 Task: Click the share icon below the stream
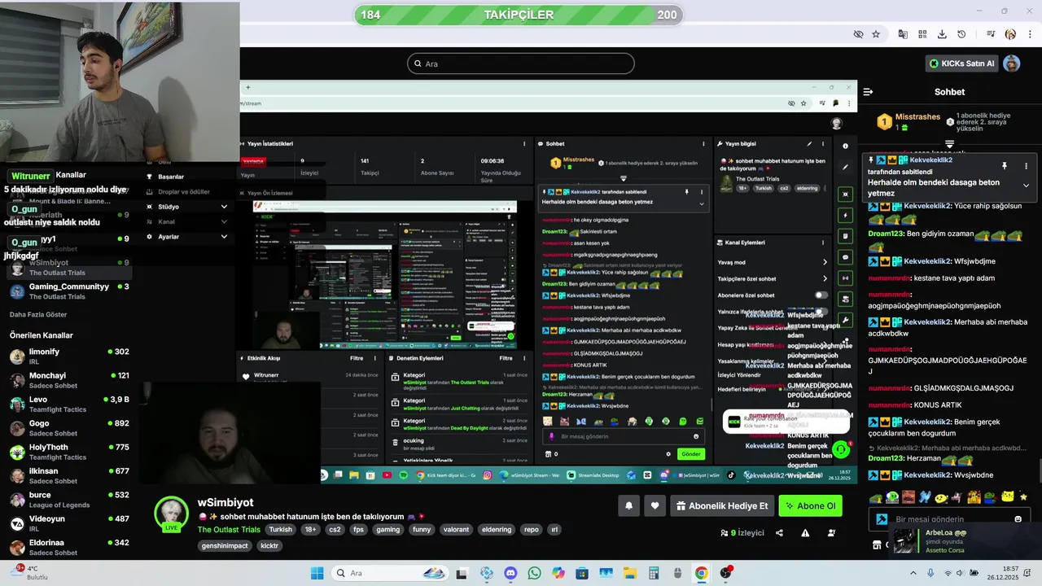coord(779,533)
